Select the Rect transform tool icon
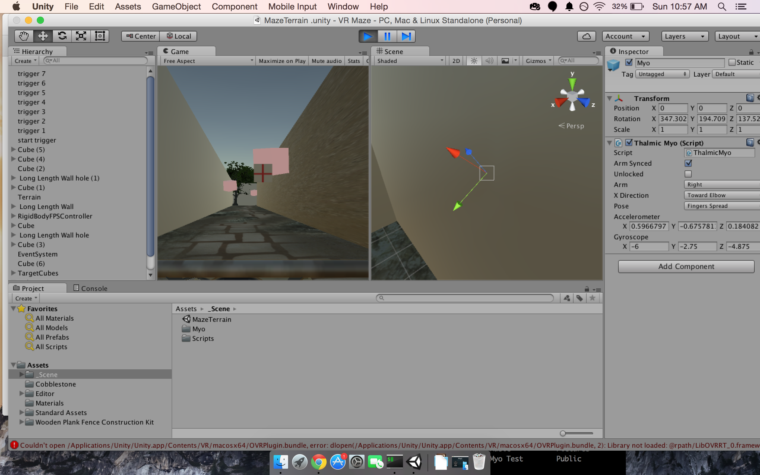The height and width of the screenshot is (475, 760). pyautogui.click(x=100, y=36)
